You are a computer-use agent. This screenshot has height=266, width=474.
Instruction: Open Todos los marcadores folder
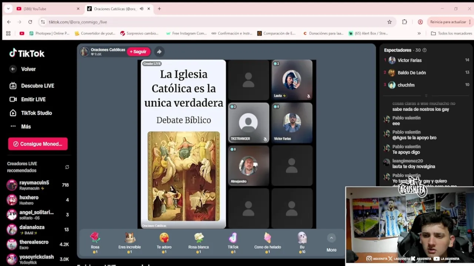[451, 34]
